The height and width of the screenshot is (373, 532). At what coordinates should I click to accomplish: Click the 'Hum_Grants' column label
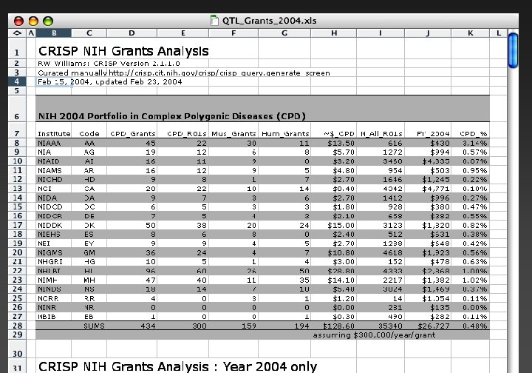point(285,134)
